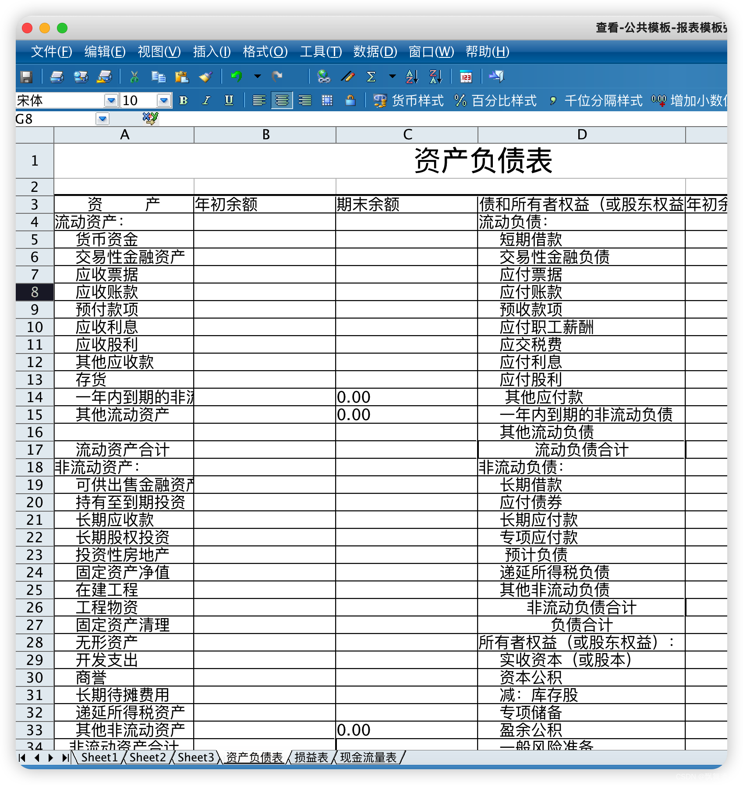743x785 pixels.
Task: Set left text alignment
Action: tap(259, 101)
